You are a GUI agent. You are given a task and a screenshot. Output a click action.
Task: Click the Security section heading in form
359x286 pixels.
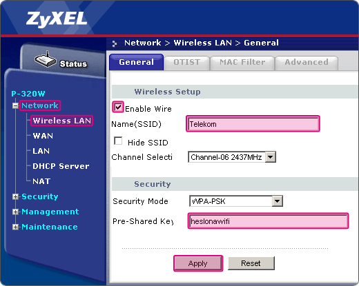pos(153,184)
